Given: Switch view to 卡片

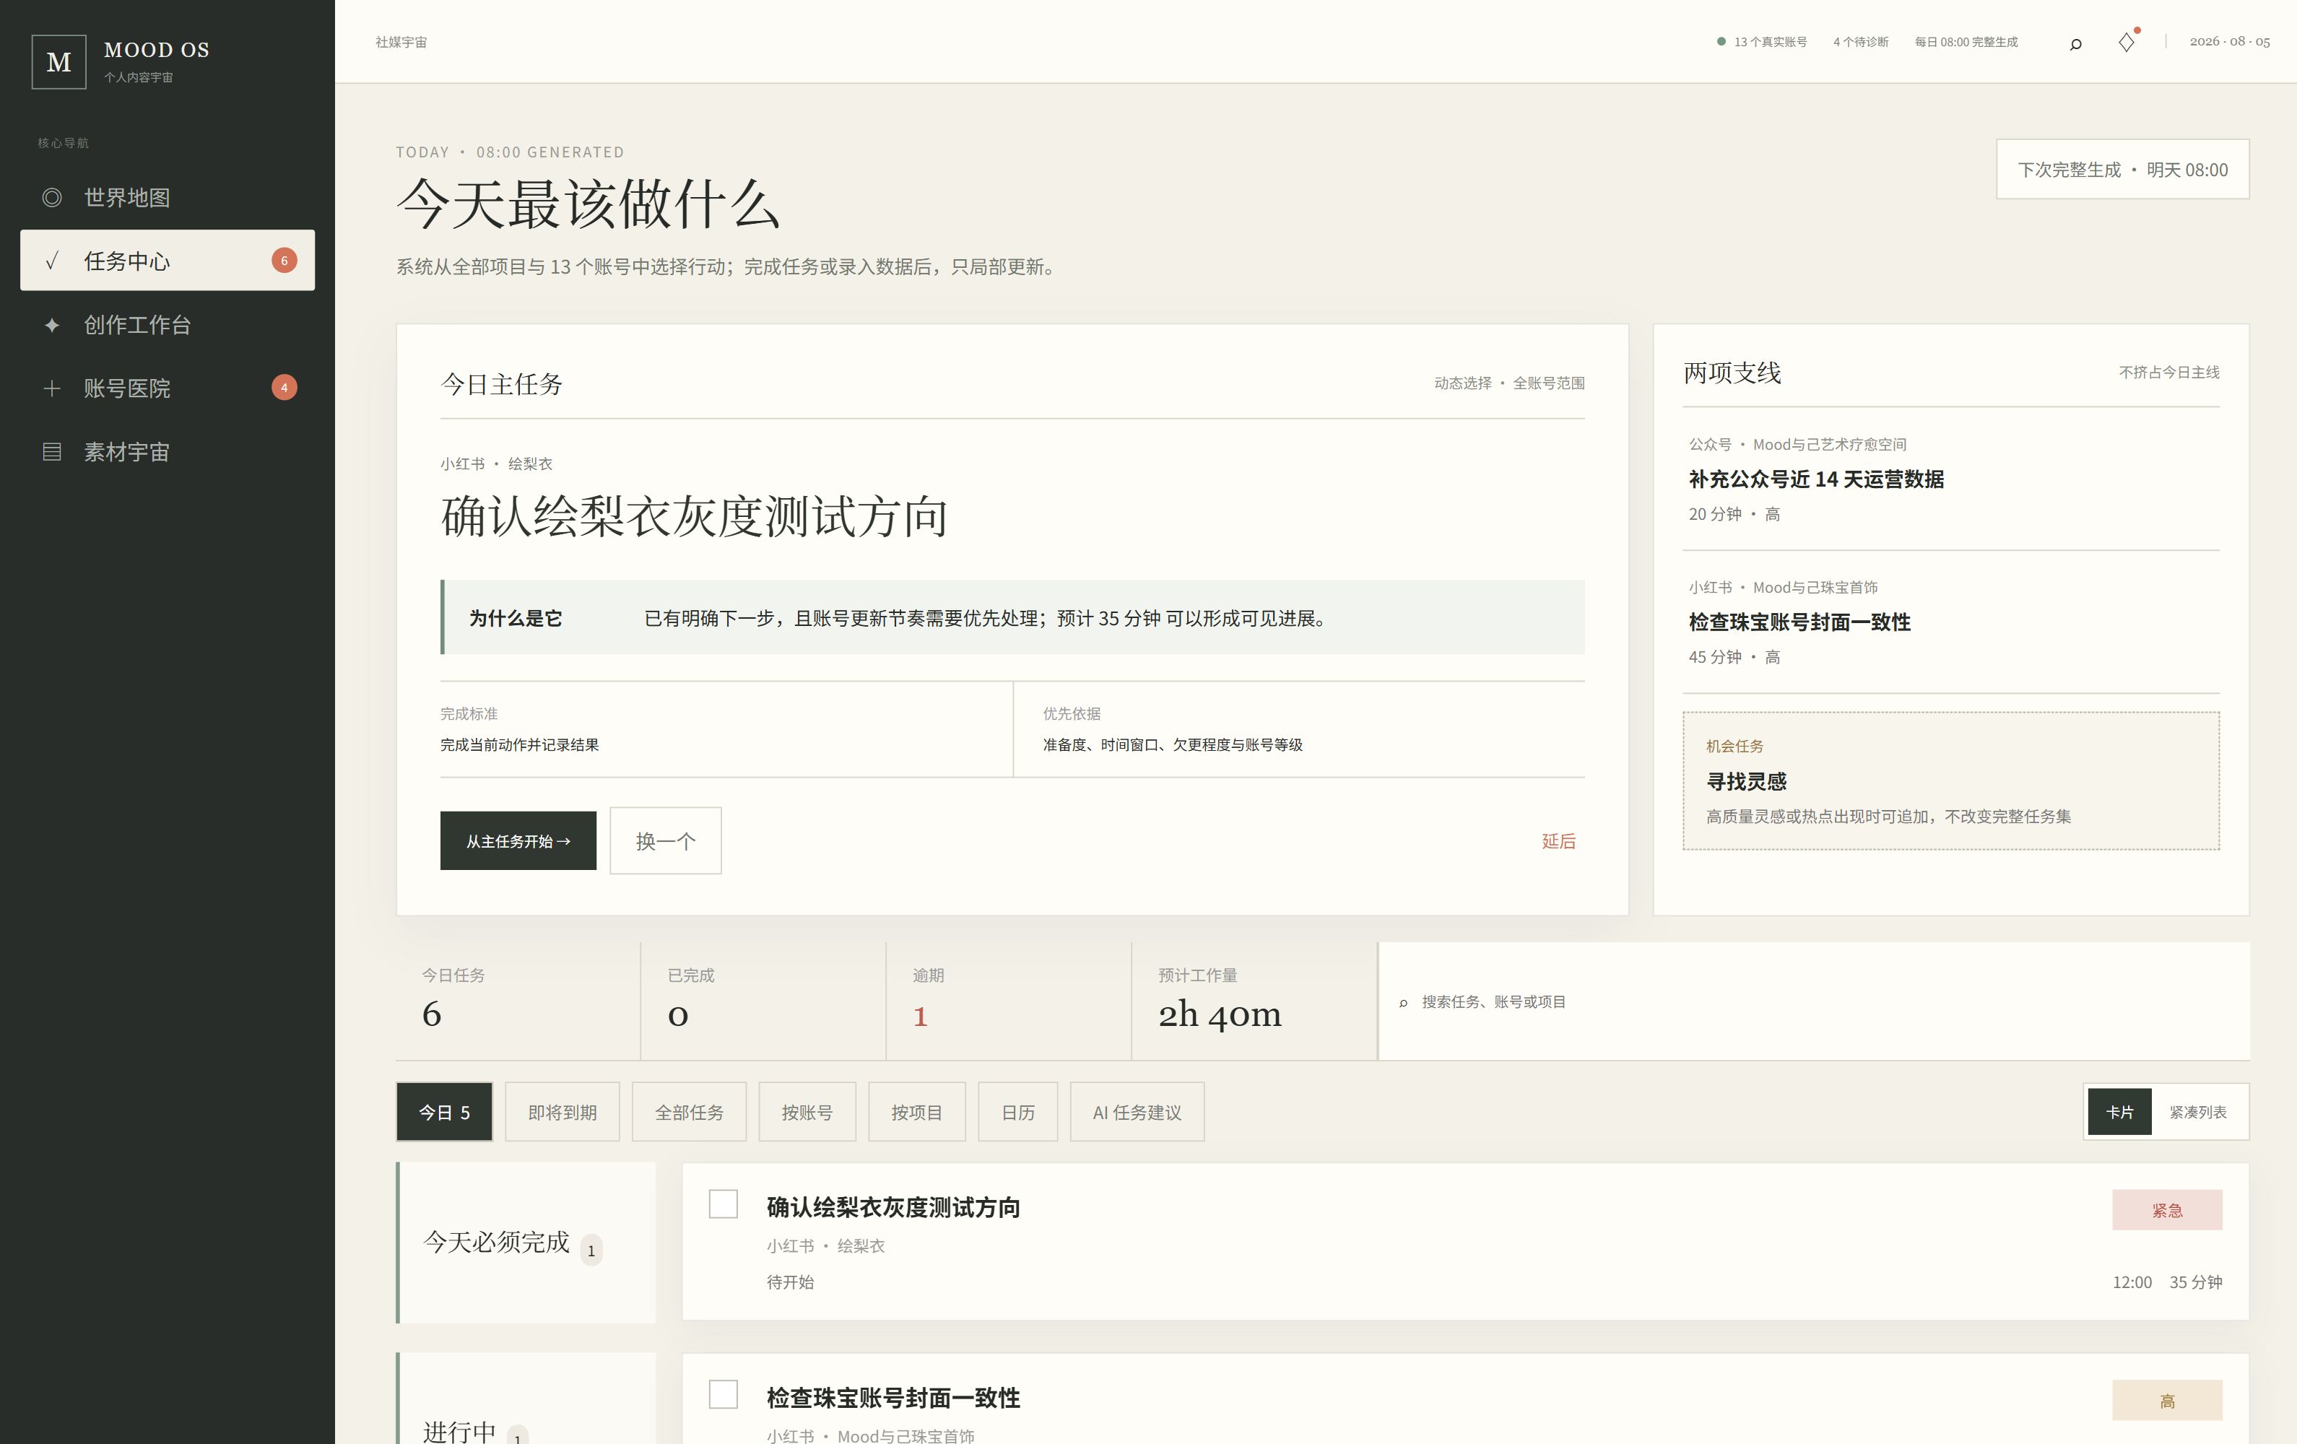Looking at the screenshot, I should click(2119, 1112).
